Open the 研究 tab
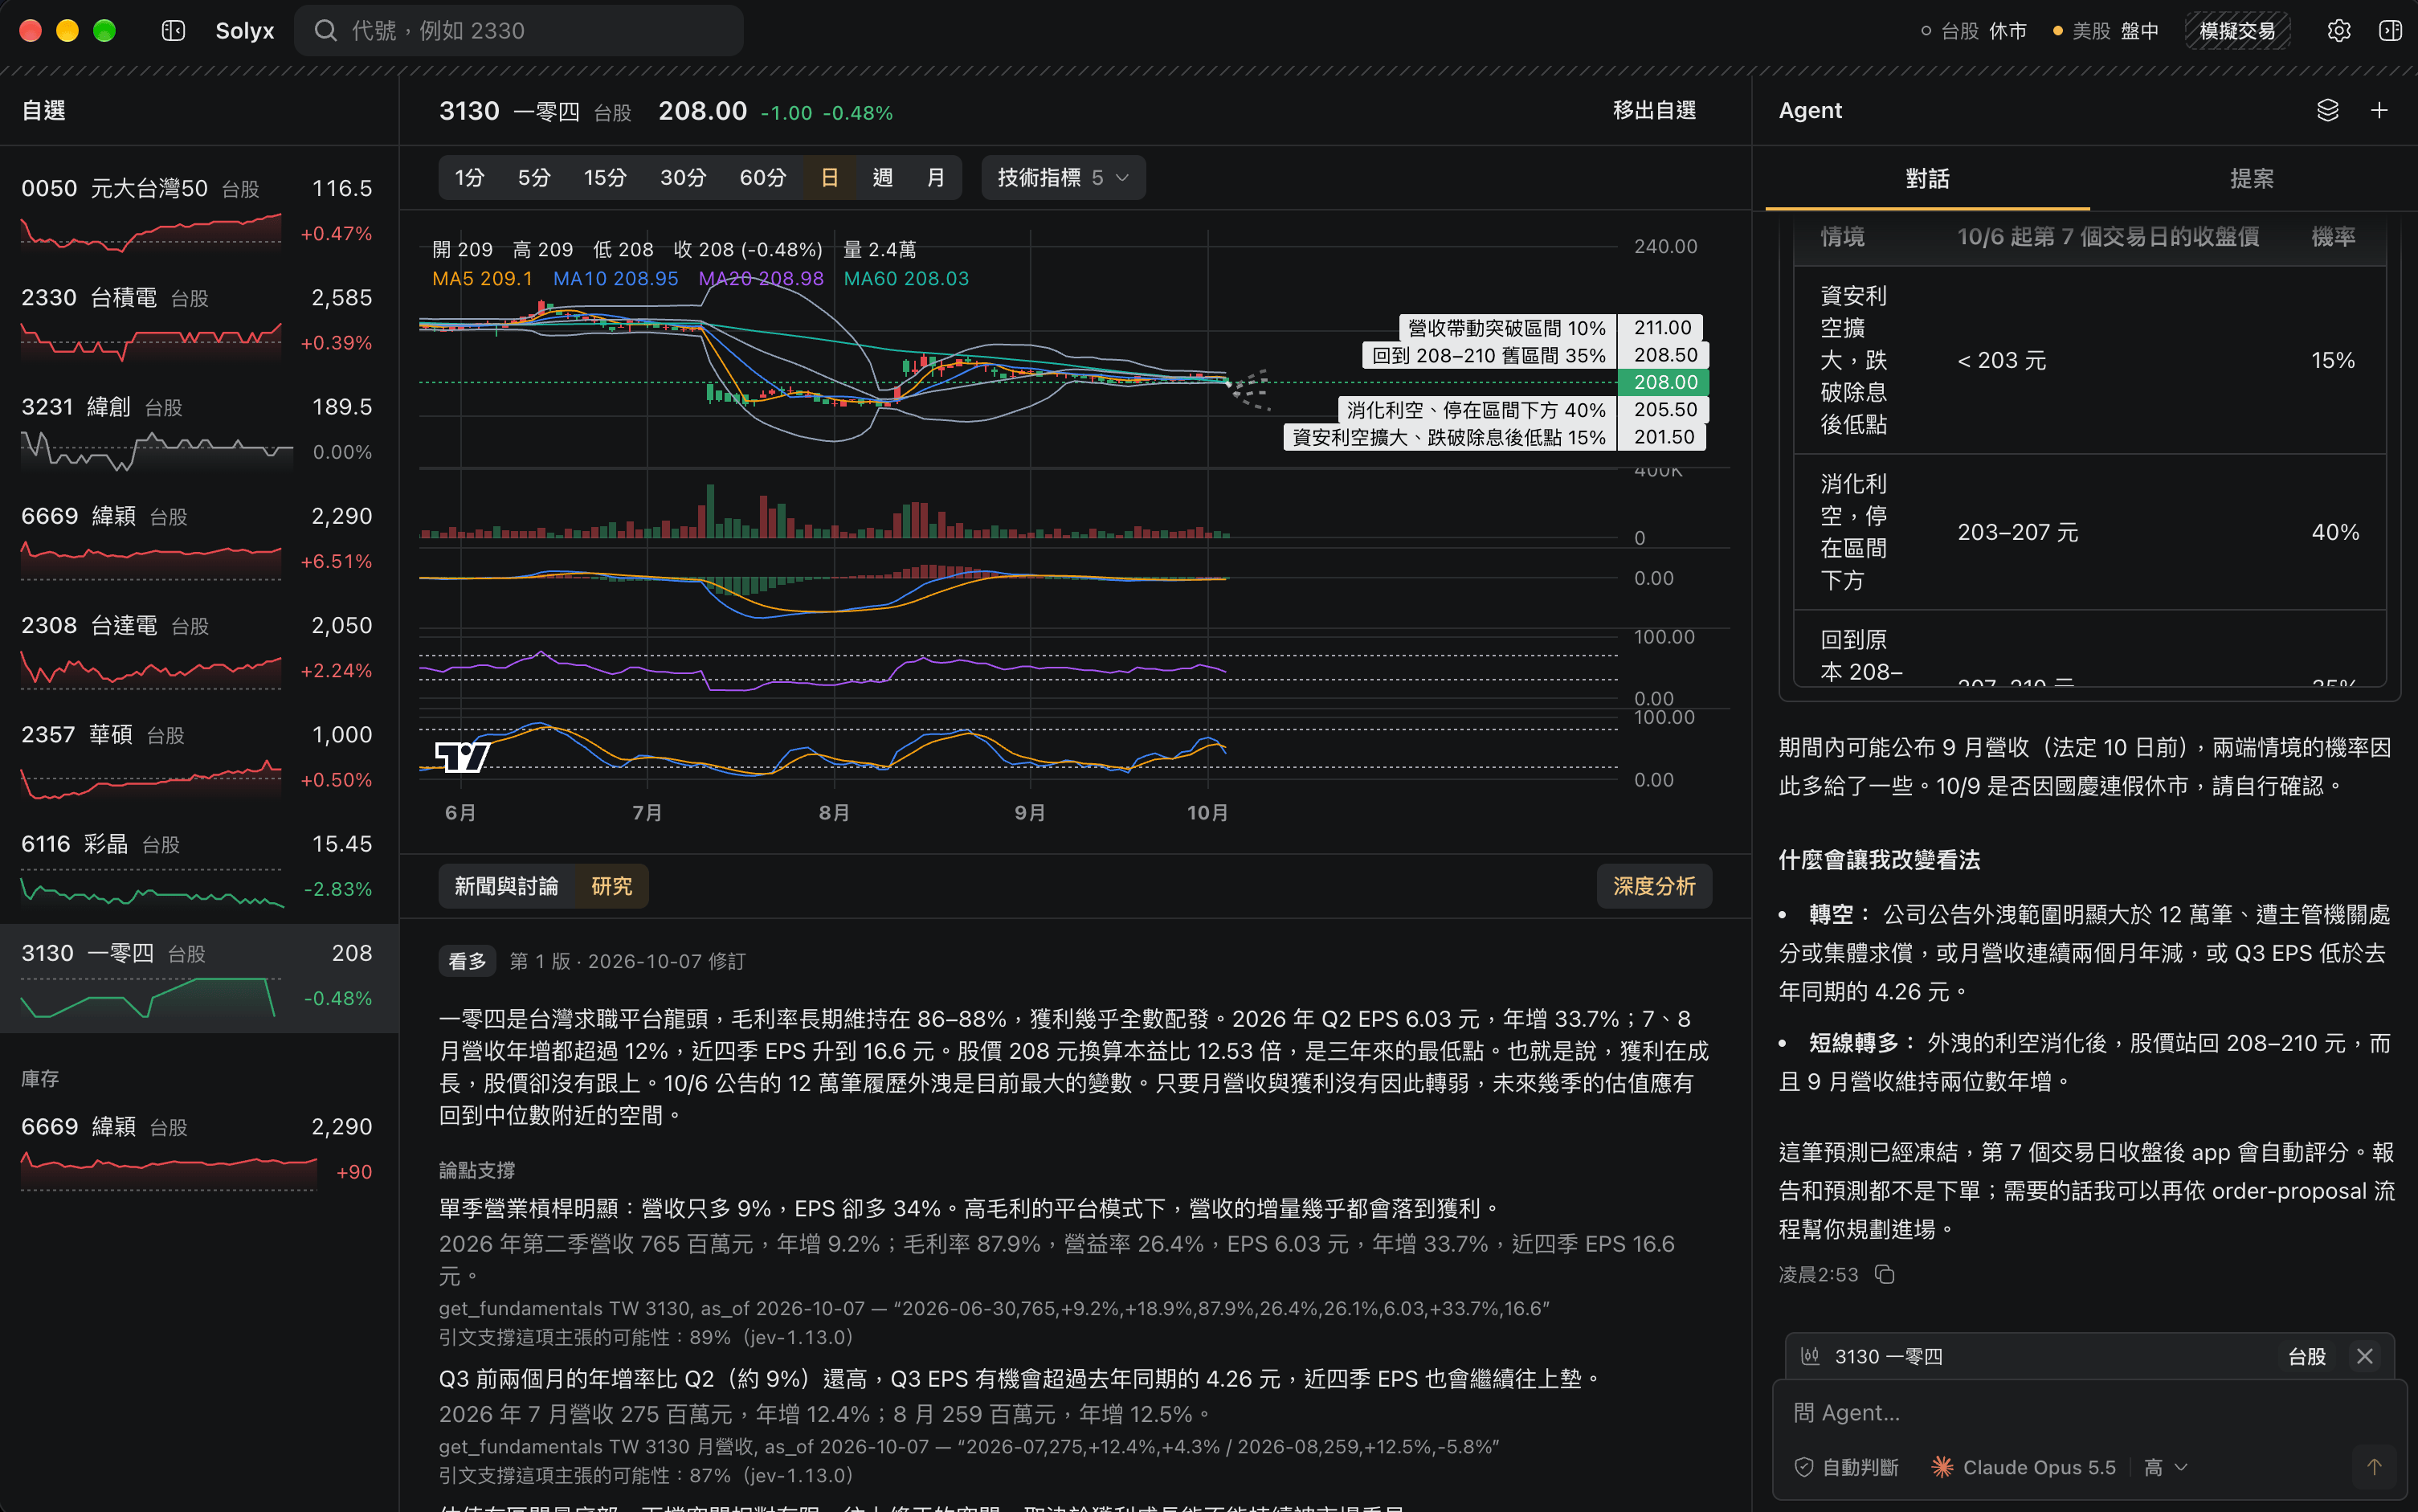2418x1512 pixels. 612,886
